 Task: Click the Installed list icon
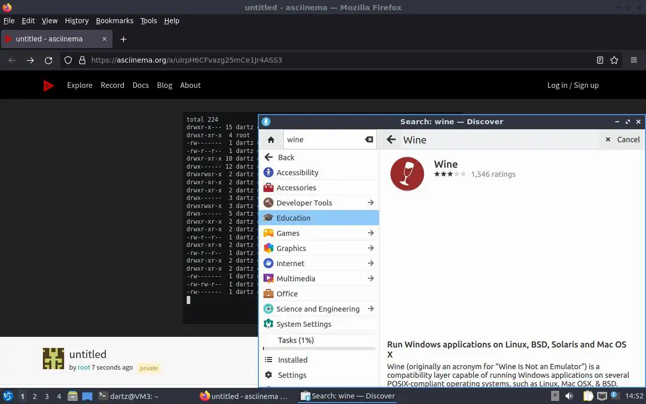pos(268,360)
